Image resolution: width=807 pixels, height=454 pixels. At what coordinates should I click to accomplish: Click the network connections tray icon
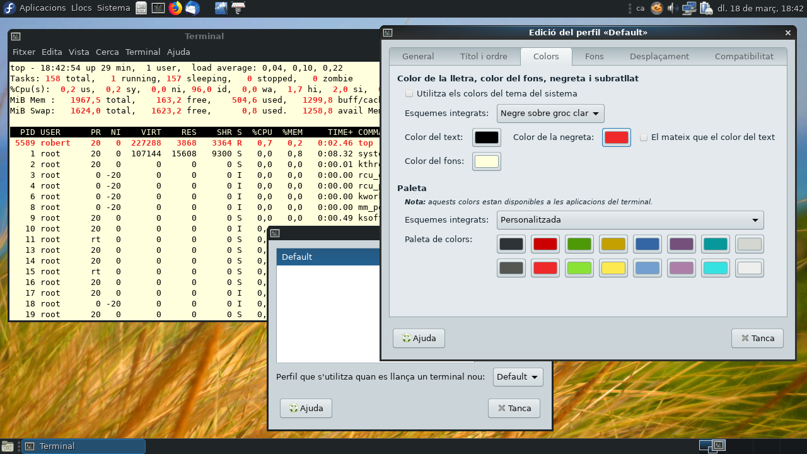[x=689, y=8]
